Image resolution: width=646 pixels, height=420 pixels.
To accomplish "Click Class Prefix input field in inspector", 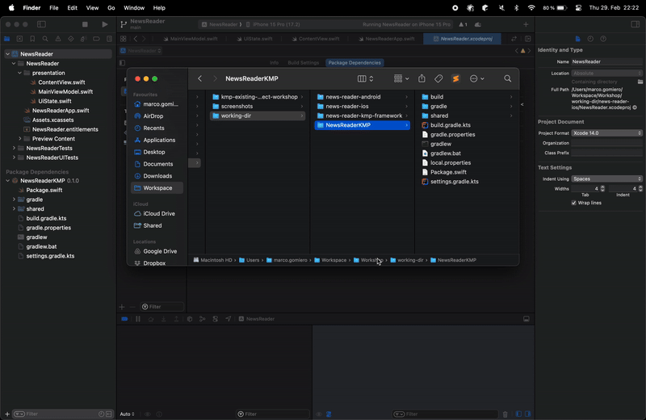I will point(607,153).
